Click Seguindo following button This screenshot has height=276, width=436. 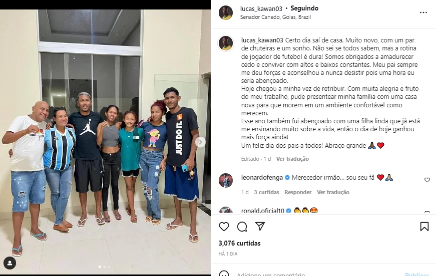point(304,8)
